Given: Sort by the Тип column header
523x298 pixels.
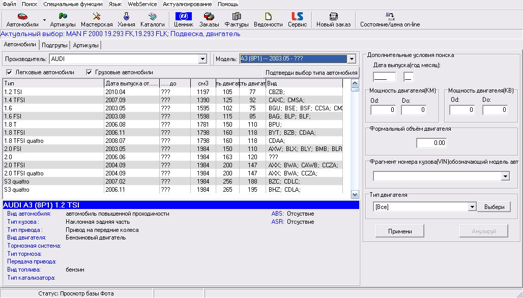Looking at the screenshot, I should [x=53, y=83].
